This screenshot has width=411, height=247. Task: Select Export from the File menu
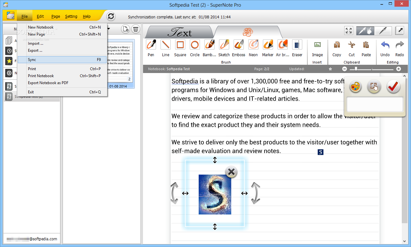click(x=62, y=50)
